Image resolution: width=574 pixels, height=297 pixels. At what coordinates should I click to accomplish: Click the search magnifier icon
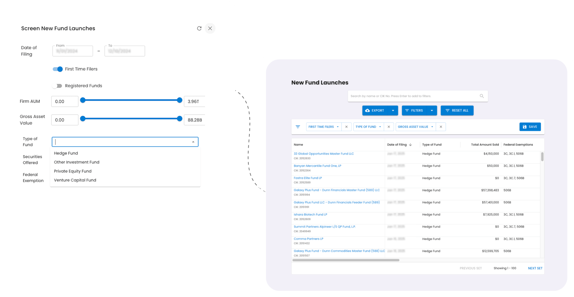pyautogui.click(x=482, y=96)
